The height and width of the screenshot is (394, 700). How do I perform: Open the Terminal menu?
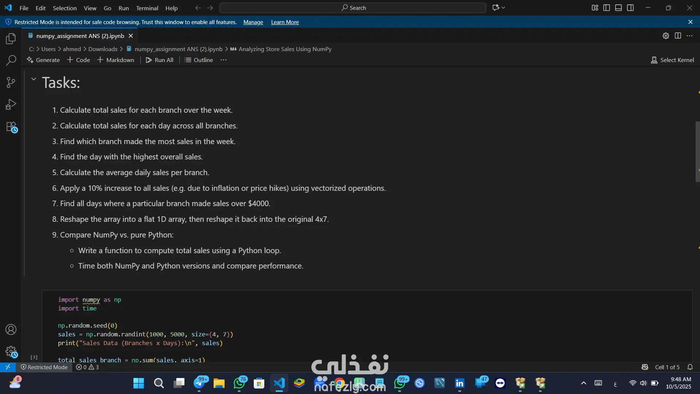point(147,8)
